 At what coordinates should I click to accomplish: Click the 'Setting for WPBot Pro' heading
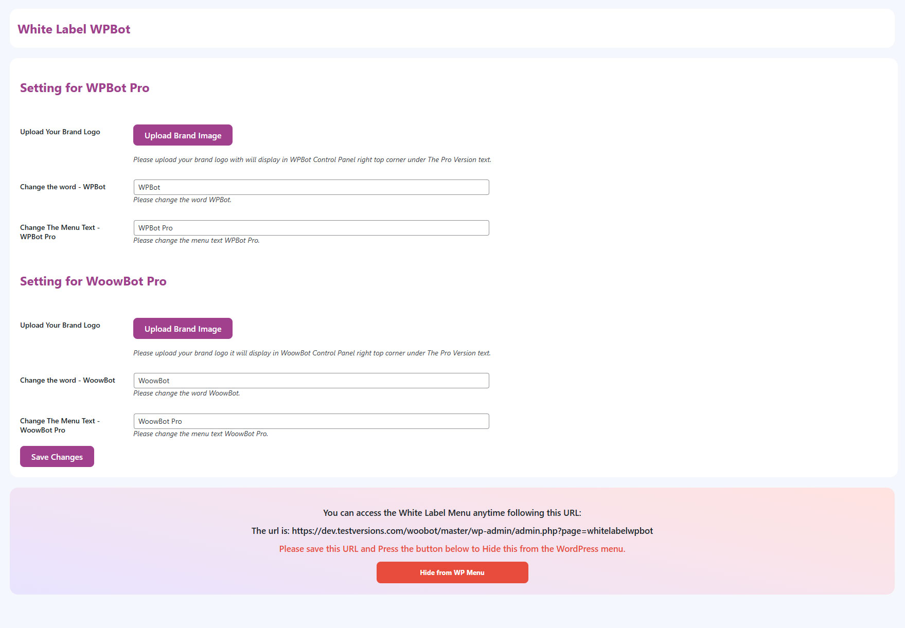[x=84, y=88]
